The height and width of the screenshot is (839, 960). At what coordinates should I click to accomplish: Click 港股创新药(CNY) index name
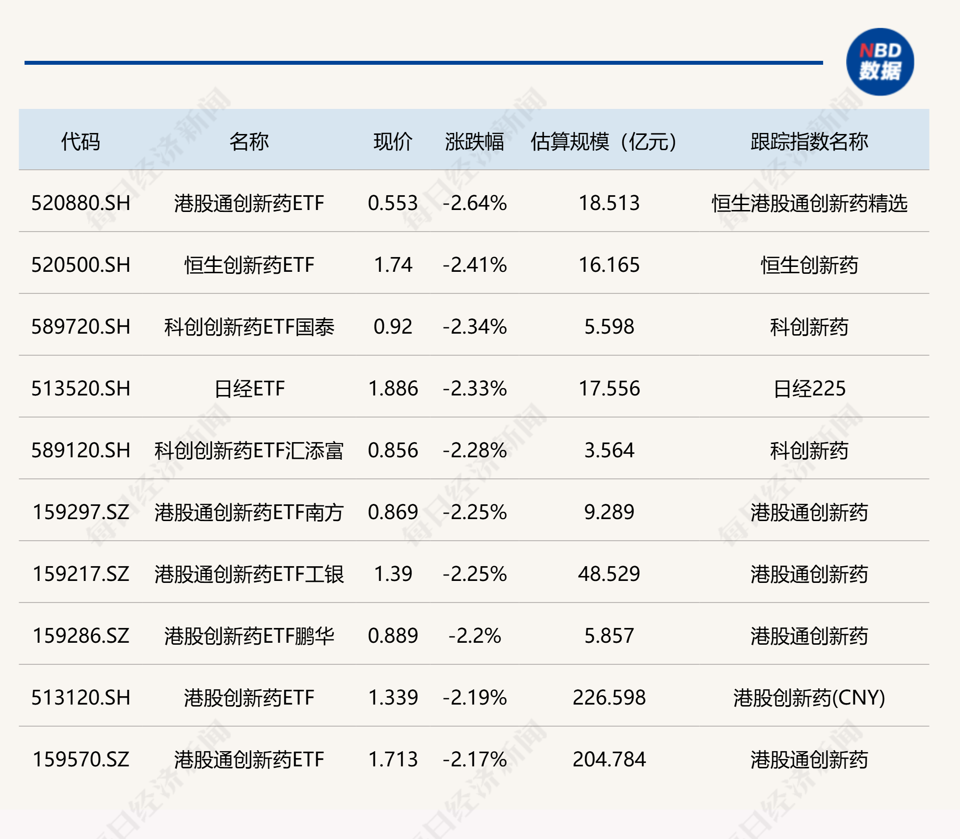[x=809, y=698]
